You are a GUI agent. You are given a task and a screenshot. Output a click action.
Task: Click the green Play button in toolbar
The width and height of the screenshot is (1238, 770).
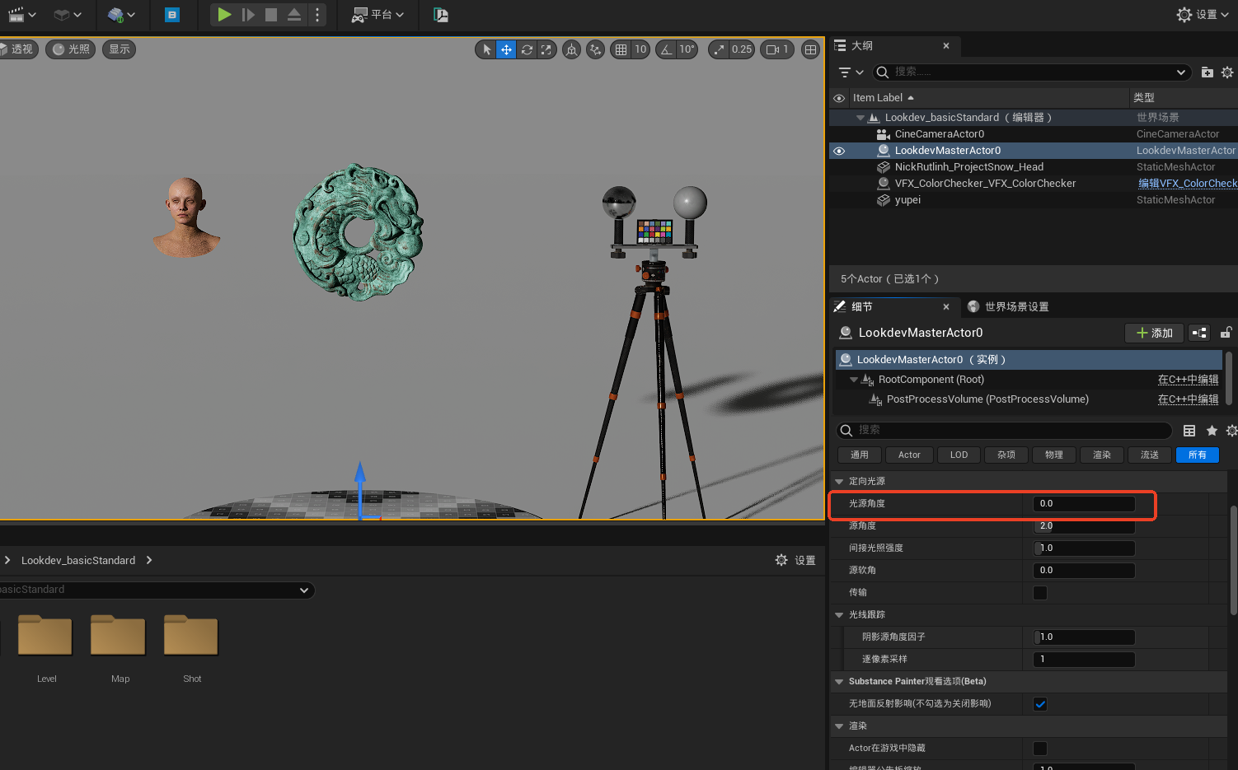(x=223, y=15)
